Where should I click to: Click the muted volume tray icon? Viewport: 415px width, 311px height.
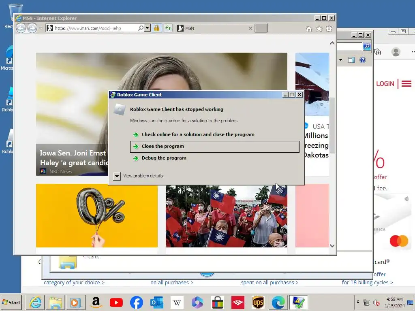click(376, 302)
